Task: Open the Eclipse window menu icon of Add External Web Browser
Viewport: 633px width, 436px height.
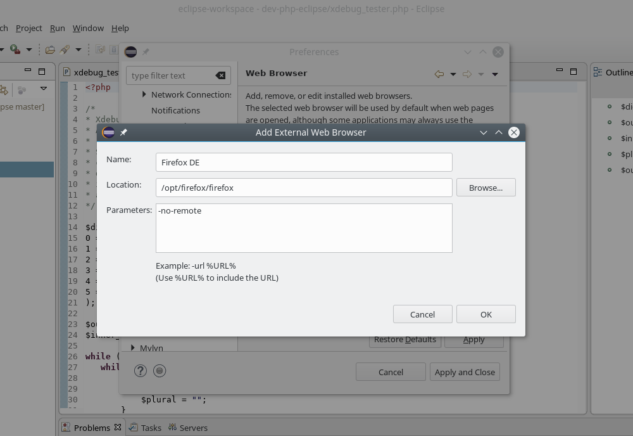Action: coord(108,132)
